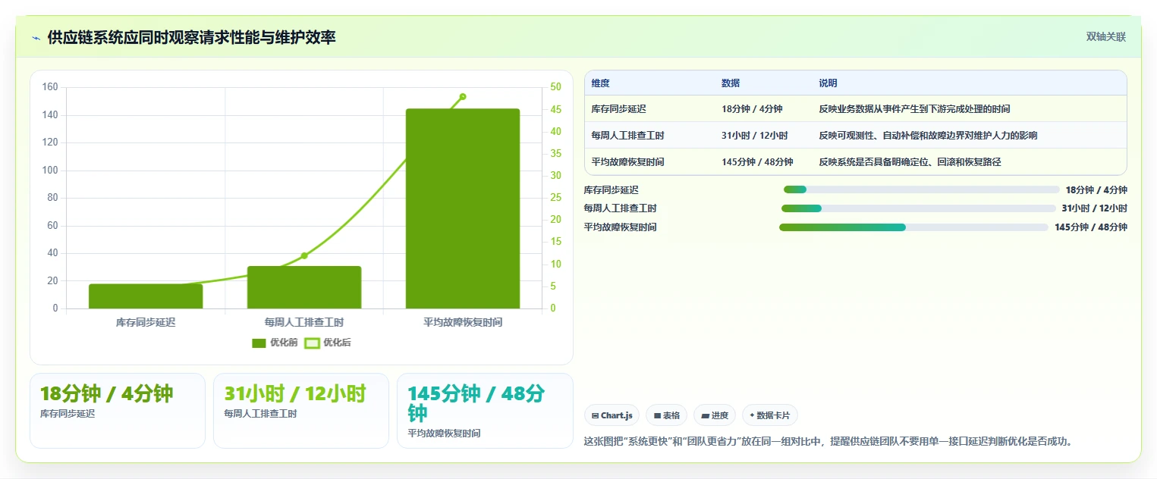Screen dimensions: 1157x479
Task: Click the 平均故障恢复时间 table row cell
Action: pyautogui.click(x=627, y=162)
